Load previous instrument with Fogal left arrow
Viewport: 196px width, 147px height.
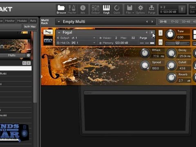click(x=147, y=32)
